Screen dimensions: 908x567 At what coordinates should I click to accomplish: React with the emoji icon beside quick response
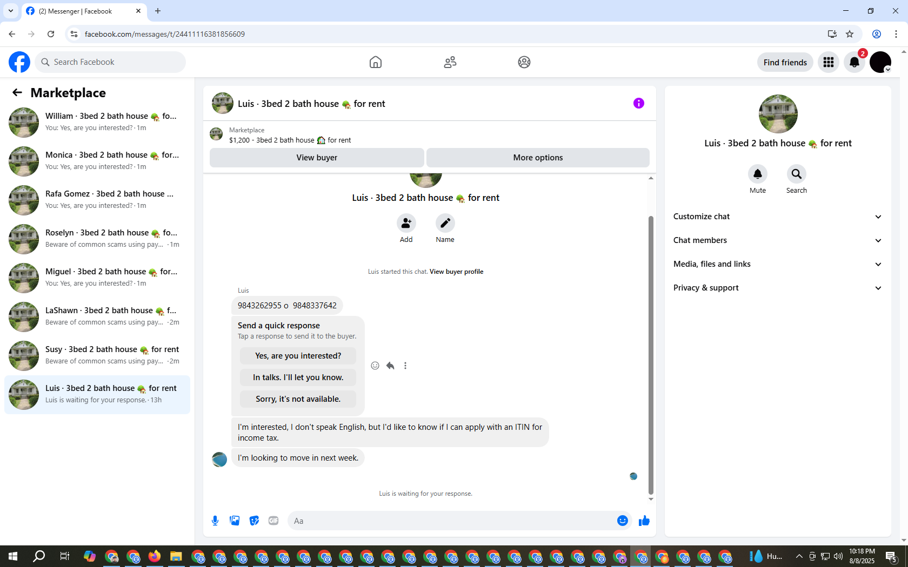pyautogui.click(x=375, y=366)
